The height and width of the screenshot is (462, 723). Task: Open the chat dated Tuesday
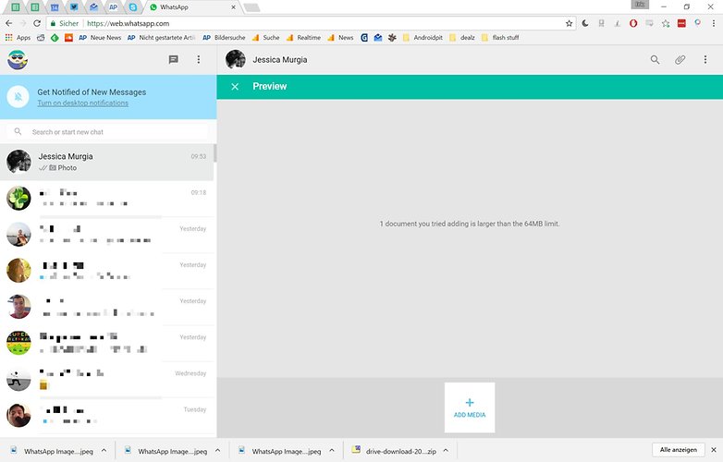pyautogui.click(x=107, y=415)
